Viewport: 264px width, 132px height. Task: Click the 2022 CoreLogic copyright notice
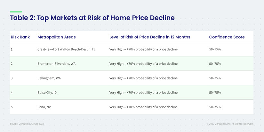coord(230,124)
